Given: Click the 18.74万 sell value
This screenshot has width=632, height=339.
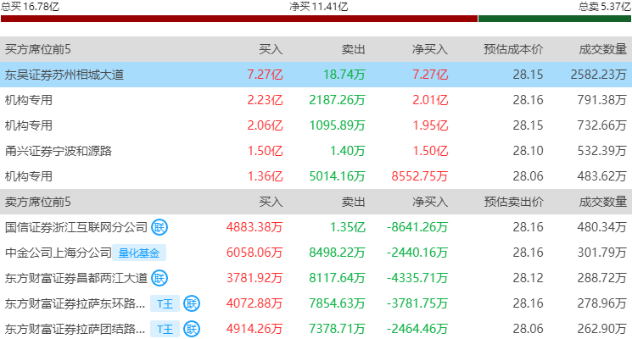Looking at the screenshot, I should coord(344,75).
